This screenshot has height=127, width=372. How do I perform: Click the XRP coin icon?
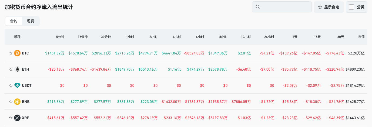coord(17,118)
